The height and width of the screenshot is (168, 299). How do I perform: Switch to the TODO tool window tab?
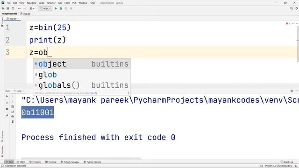pyautogui.click(x=21, y=162)
